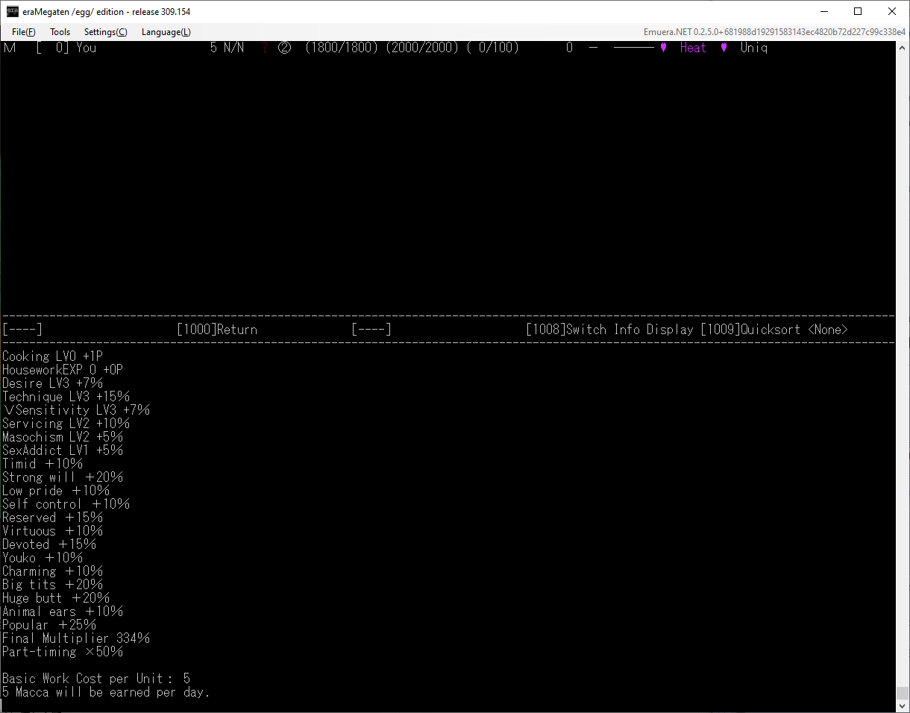Click the 'Virtuous +10%' line
This screenshot has width=910, height=713.
[x=52, y=531]
